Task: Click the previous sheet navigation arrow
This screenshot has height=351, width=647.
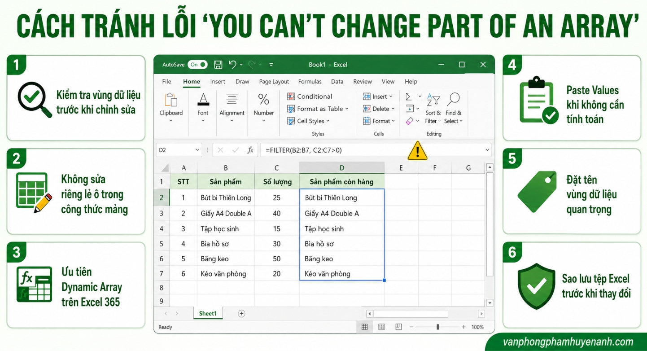Action: click(x=166, y=313)
